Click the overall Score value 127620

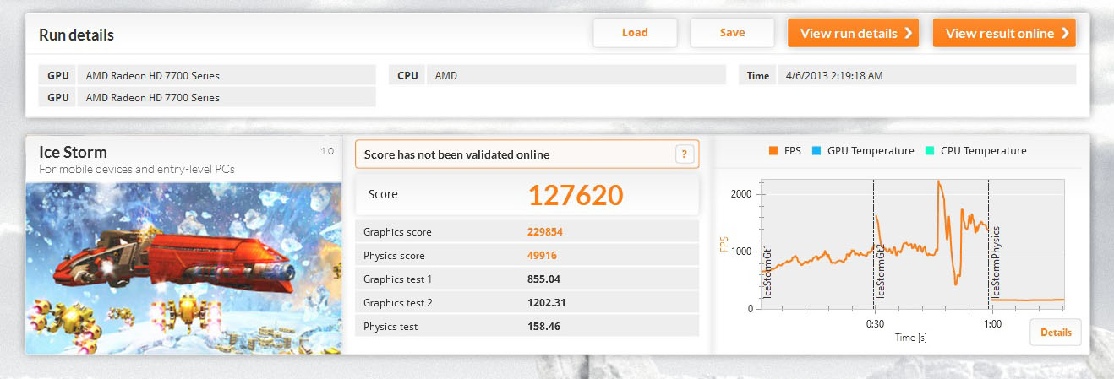click(576, 195)
